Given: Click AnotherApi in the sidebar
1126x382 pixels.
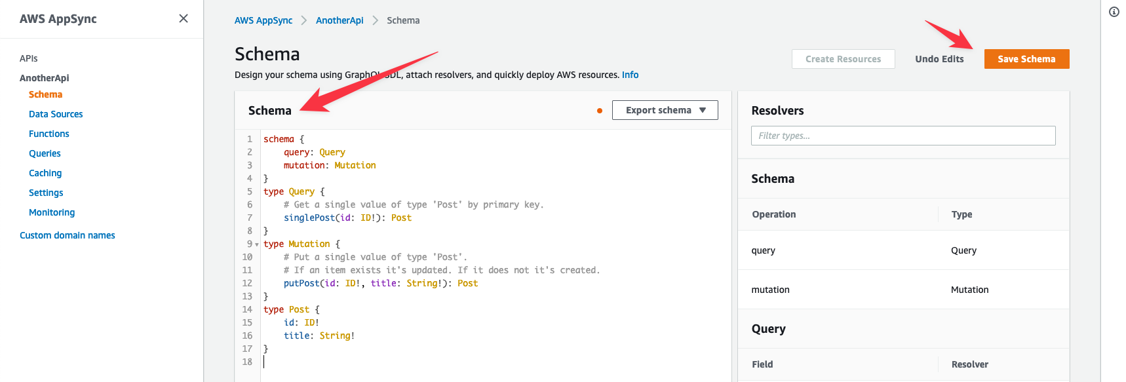Looking at the screenshot, I should point(45,78).
